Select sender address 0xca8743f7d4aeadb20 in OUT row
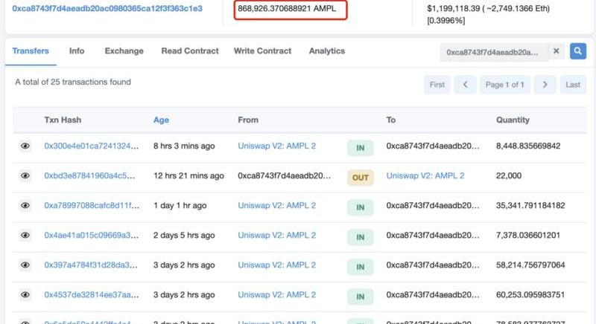This screenshot has width=596, height=324. tap(285, 175)
